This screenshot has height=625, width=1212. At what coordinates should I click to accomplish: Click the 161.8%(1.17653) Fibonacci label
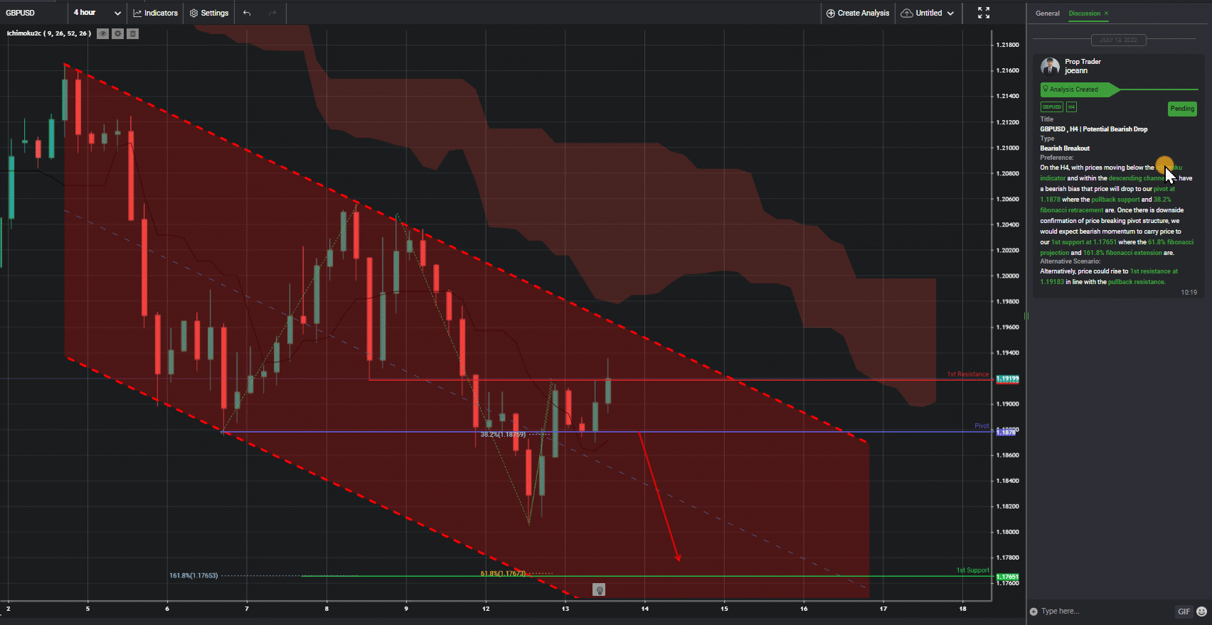point(193,575)
